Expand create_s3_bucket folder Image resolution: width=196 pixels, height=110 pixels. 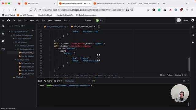click(15, 46)
